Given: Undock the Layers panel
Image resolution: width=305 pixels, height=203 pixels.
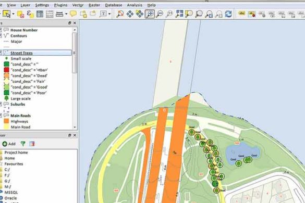Looking at the screenshot, I should tap(69, 23).
